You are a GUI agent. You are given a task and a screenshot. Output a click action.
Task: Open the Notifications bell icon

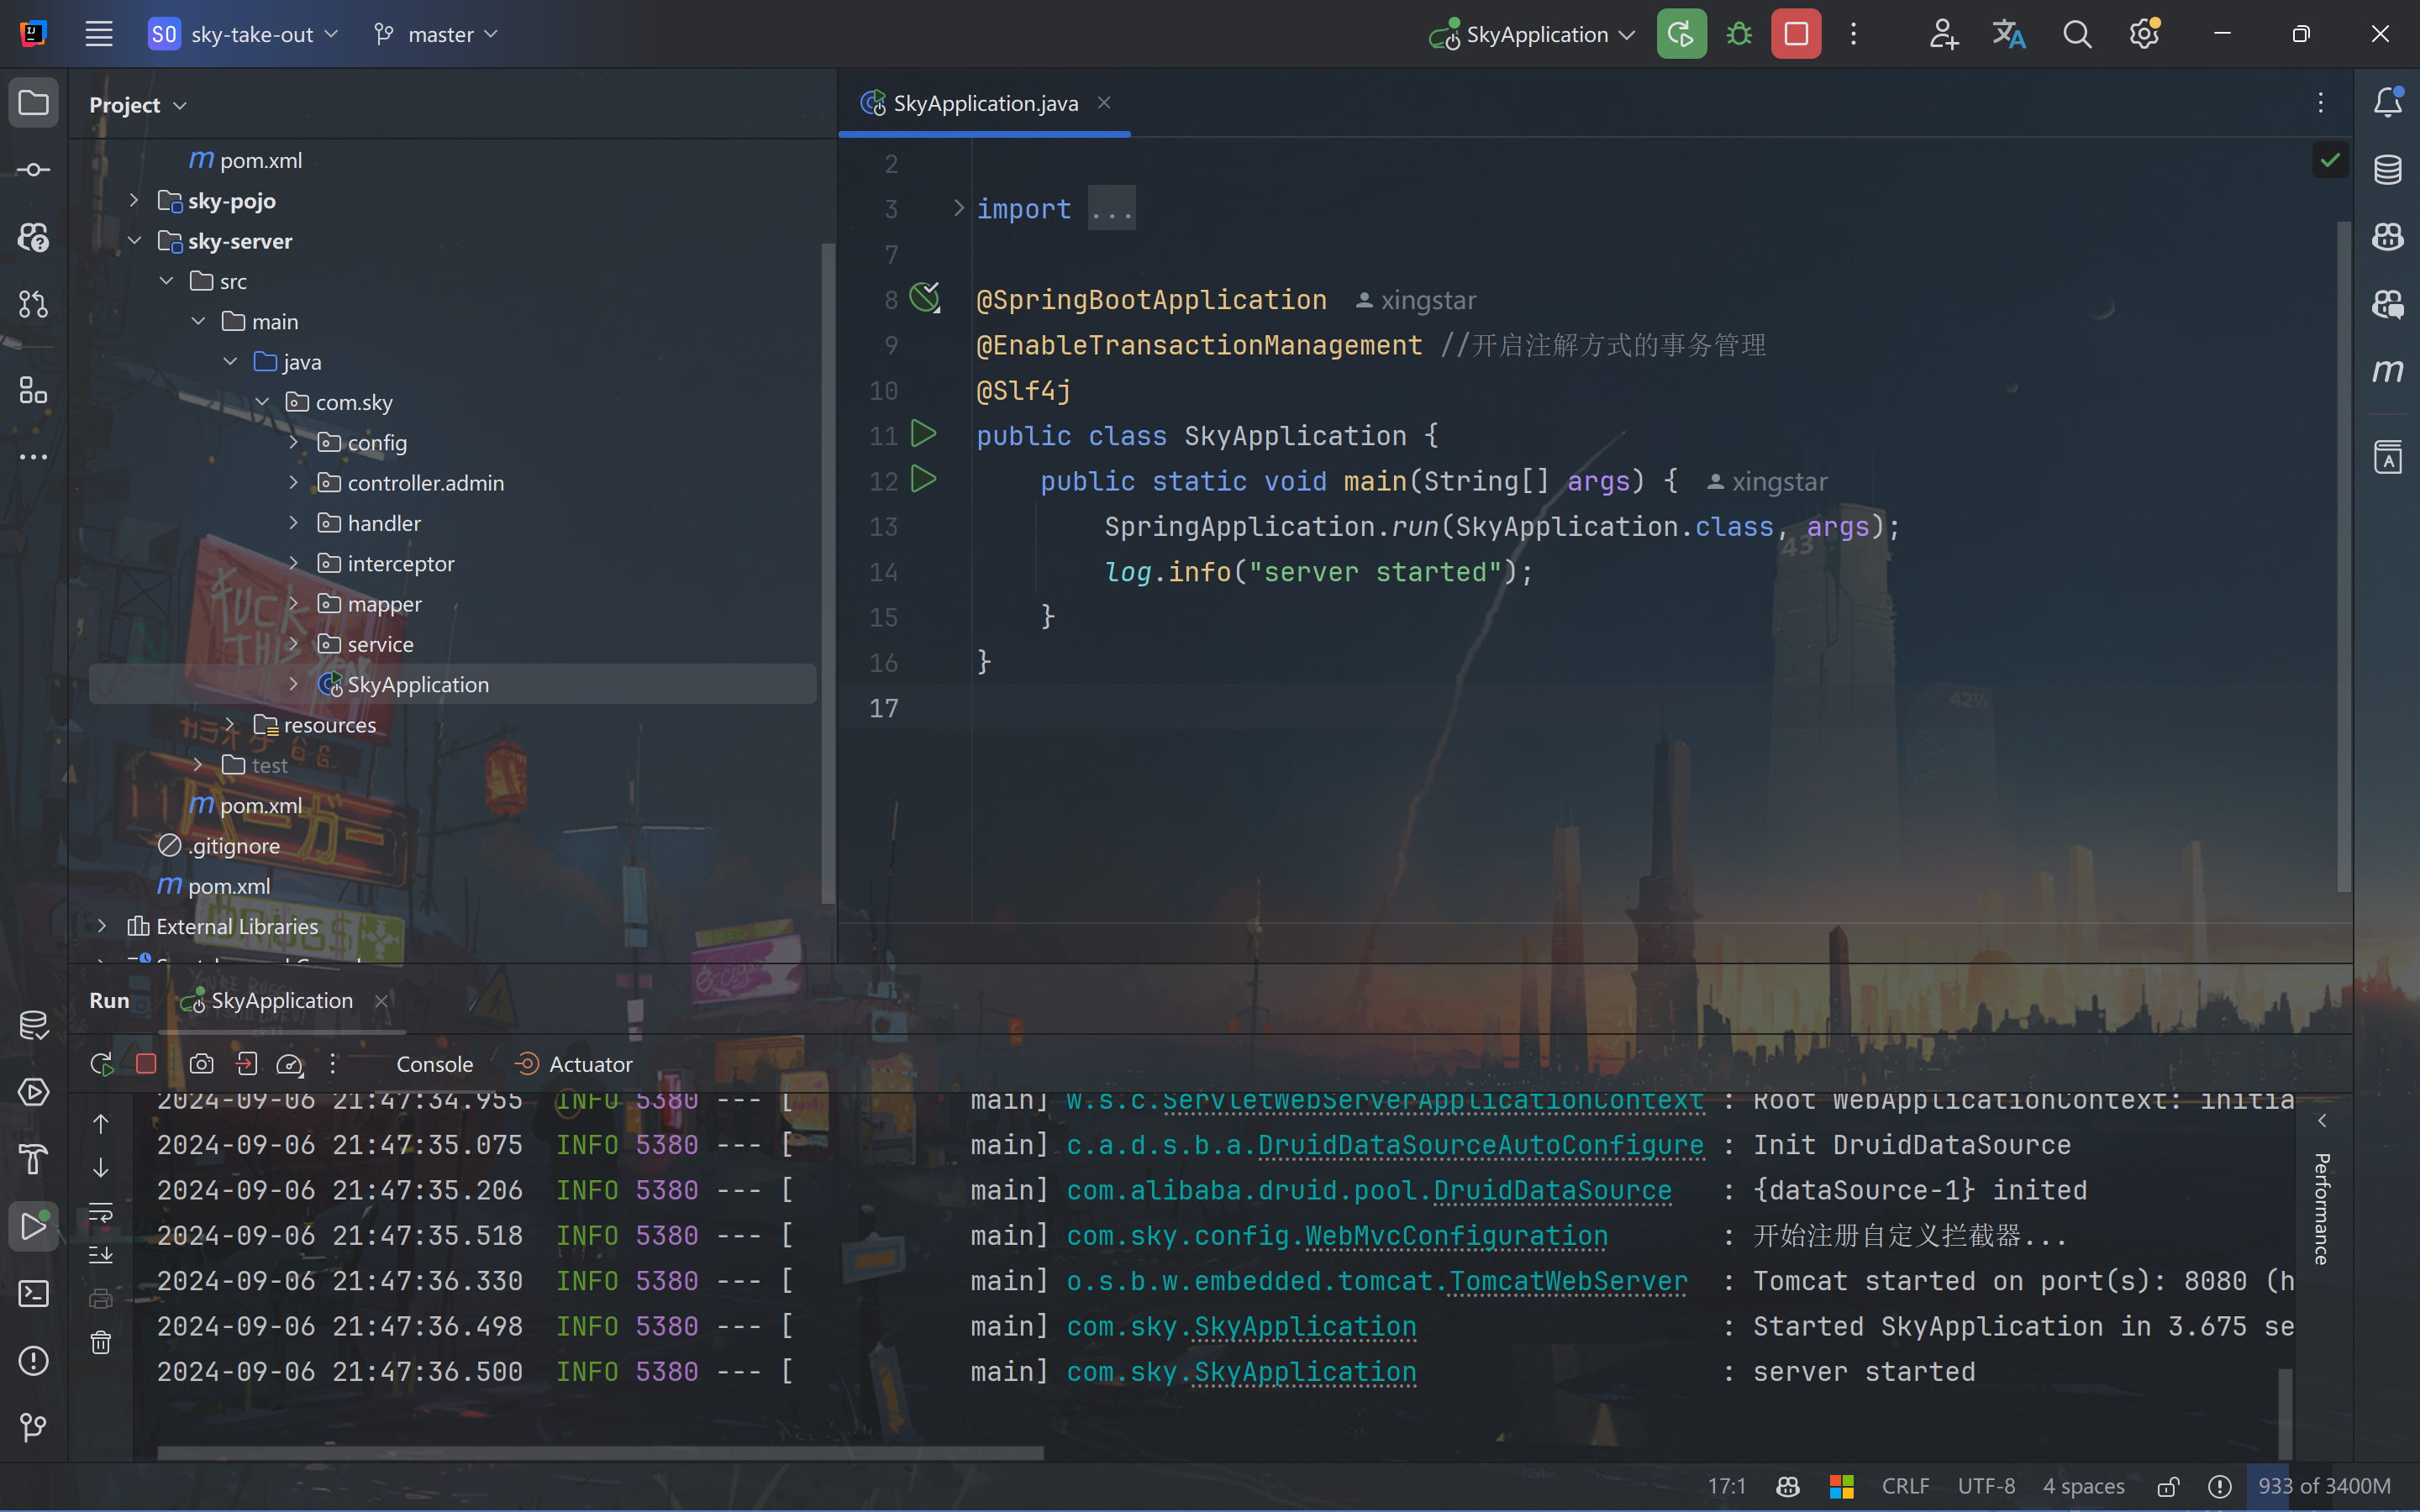pyautogui.click(x=2388, y=102)
